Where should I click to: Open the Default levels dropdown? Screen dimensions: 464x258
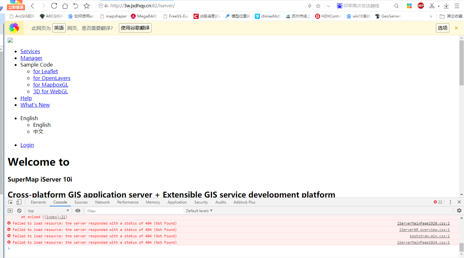pyautogui.click(x=199, y=211)
